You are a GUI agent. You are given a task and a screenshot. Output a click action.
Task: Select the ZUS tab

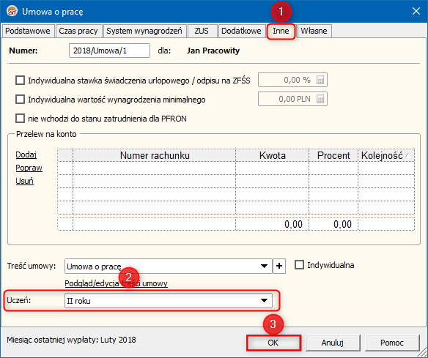point(202,31)
